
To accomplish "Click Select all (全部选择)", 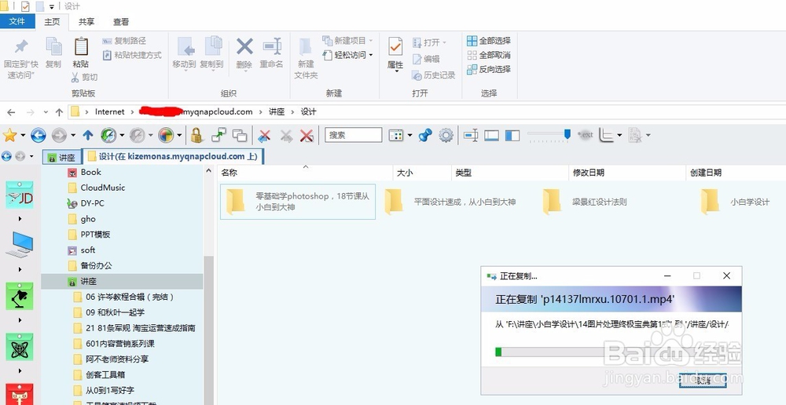I will [x=489, y=41].
